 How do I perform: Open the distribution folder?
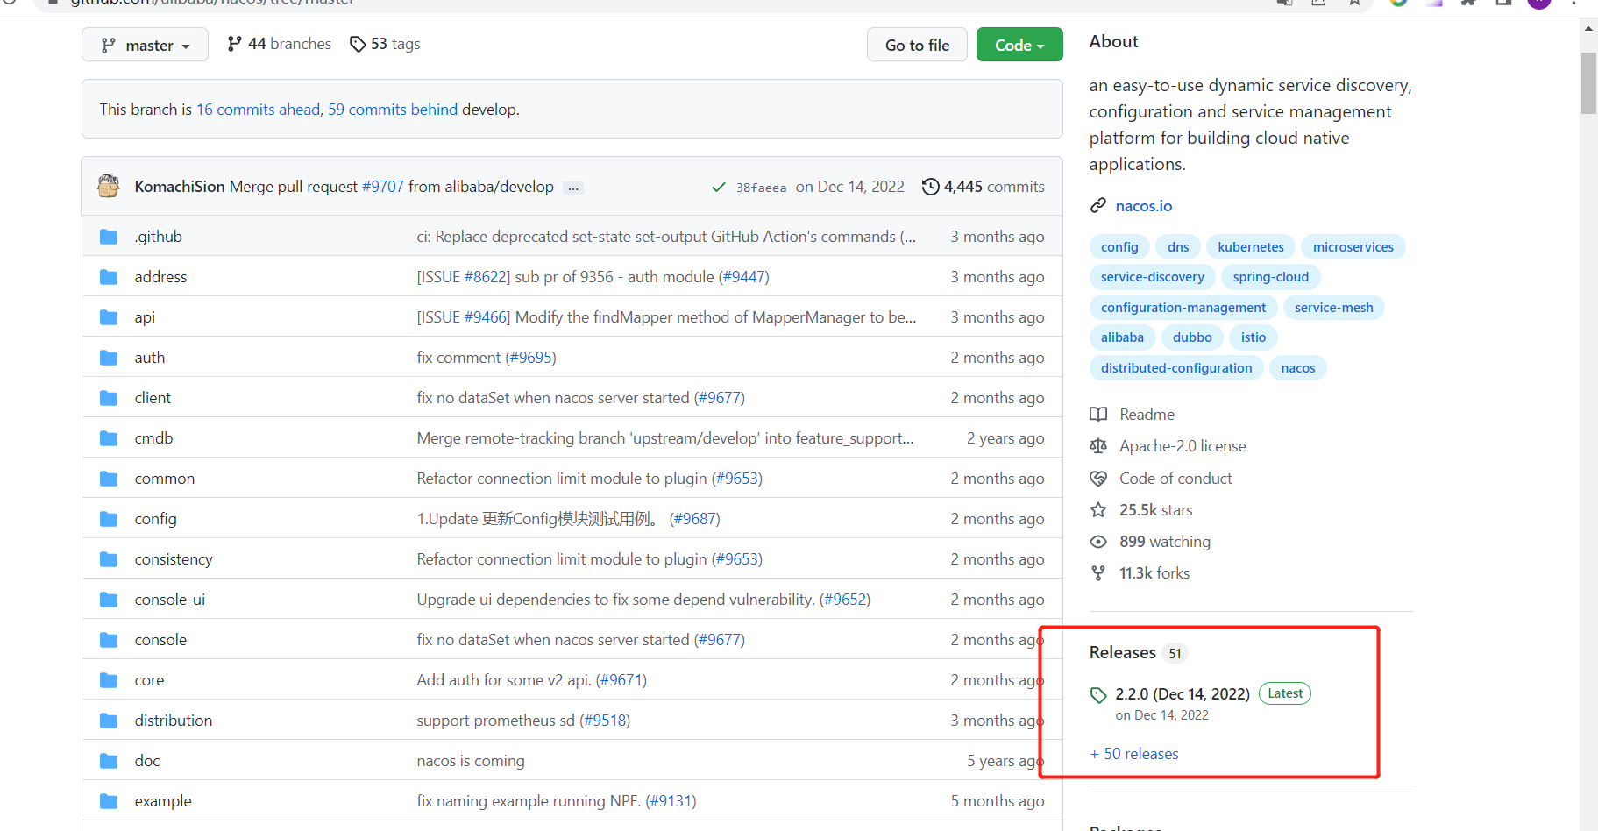pos(174,721)
